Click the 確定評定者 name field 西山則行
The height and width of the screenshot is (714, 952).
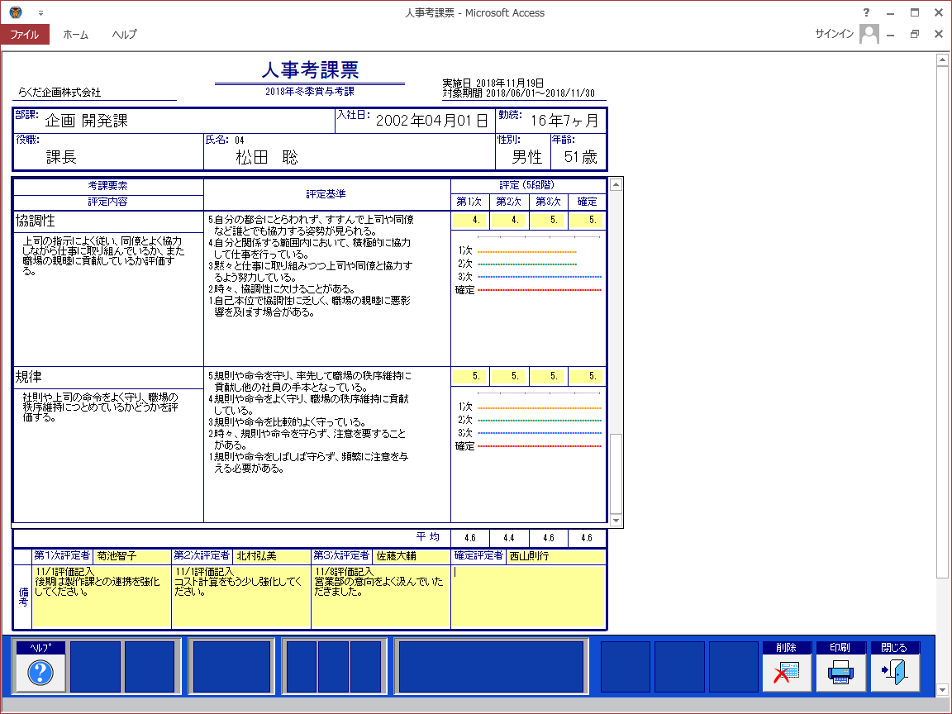[555, 556]
